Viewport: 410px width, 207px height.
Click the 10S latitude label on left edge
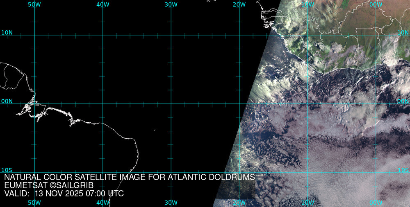point(7,170)
